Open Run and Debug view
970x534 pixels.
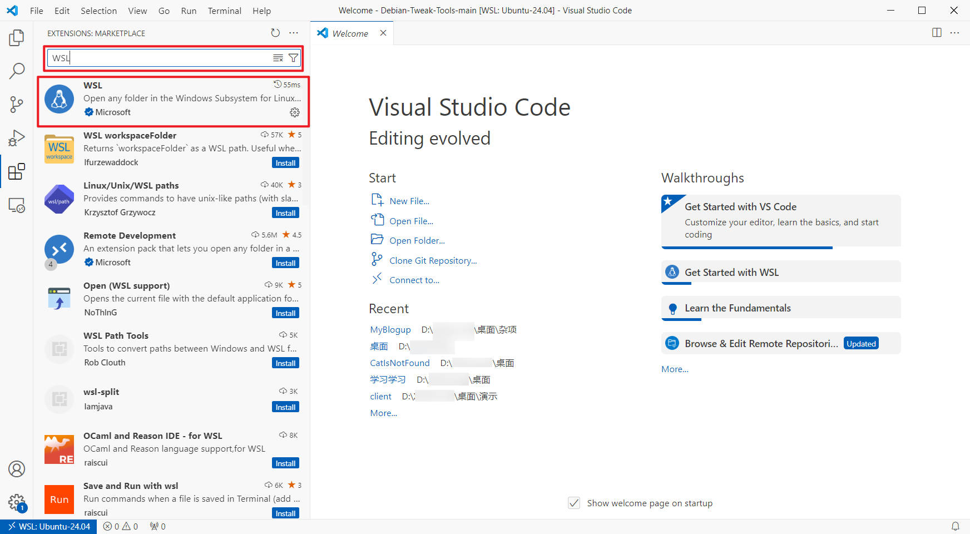coord(17,137)
